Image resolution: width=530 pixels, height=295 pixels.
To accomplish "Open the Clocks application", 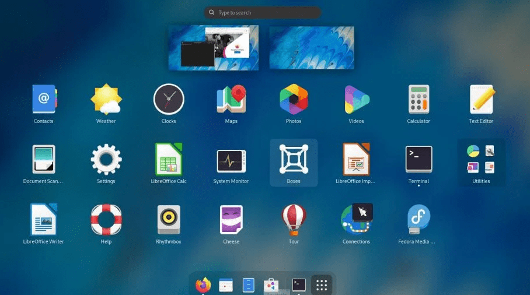I will point(169,104).
